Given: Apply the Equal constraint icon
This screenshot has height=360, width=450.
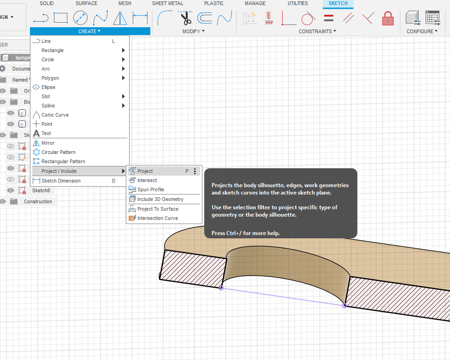Looking at the screenshot, I should coord(329,18).
